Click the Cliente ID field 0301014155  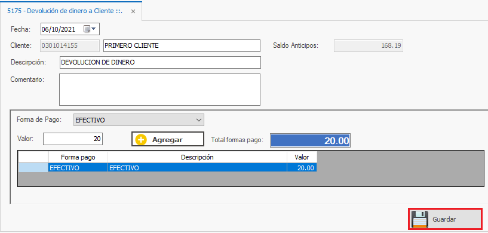point(70,45)
